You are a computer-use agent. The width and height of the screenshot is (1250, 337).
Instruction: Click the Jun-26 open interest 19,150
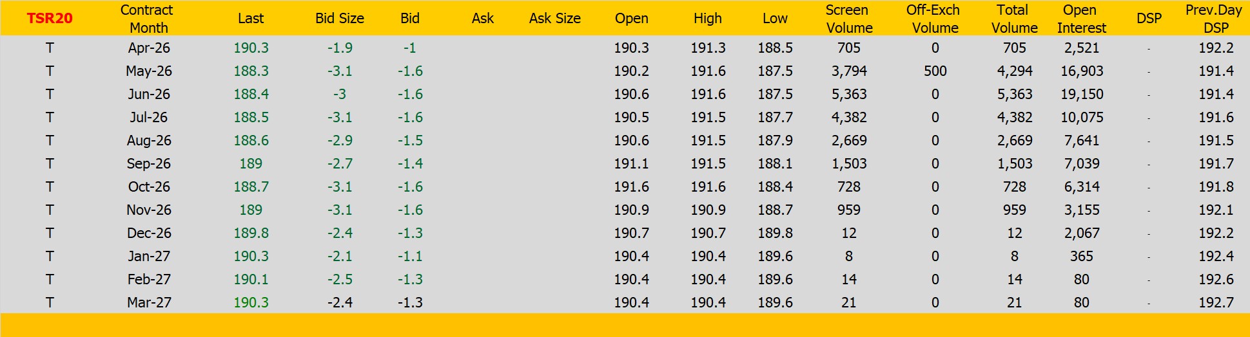[x=1081, y=95]
